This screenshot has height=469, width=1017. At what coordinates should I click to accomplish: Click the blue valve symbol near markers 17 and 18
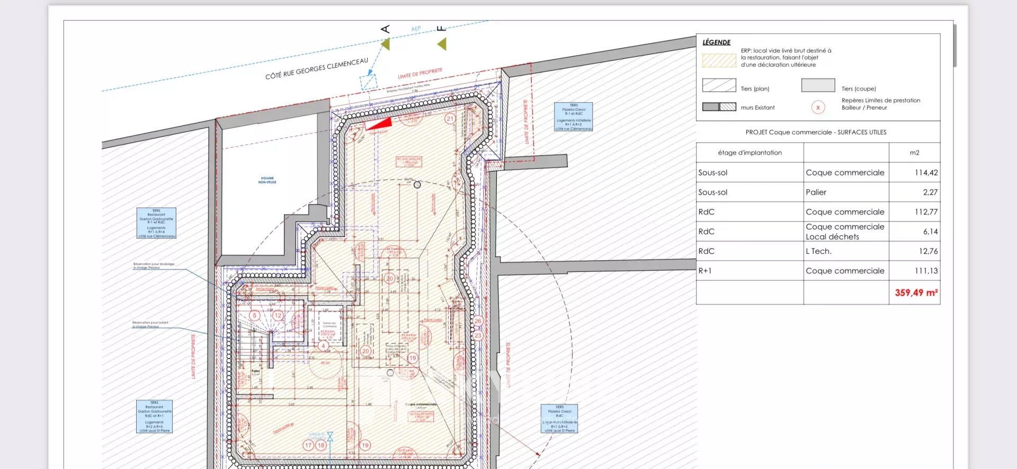click(x=330, y=437)
